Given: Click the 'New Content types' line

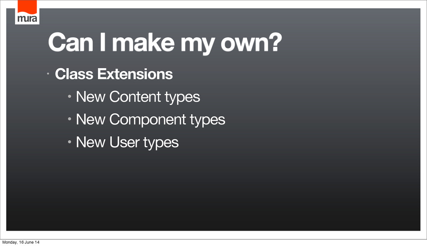Looking at the screenshot, I should 138,97.
